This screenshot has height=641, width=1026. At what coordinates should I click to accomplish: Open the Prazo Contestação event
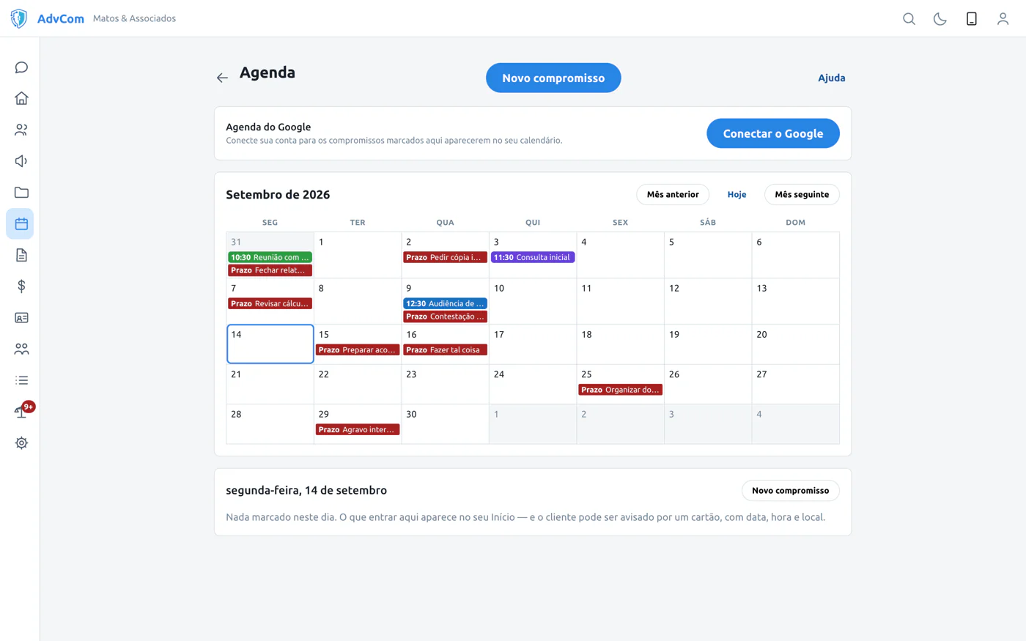click(x=446, y=316)
